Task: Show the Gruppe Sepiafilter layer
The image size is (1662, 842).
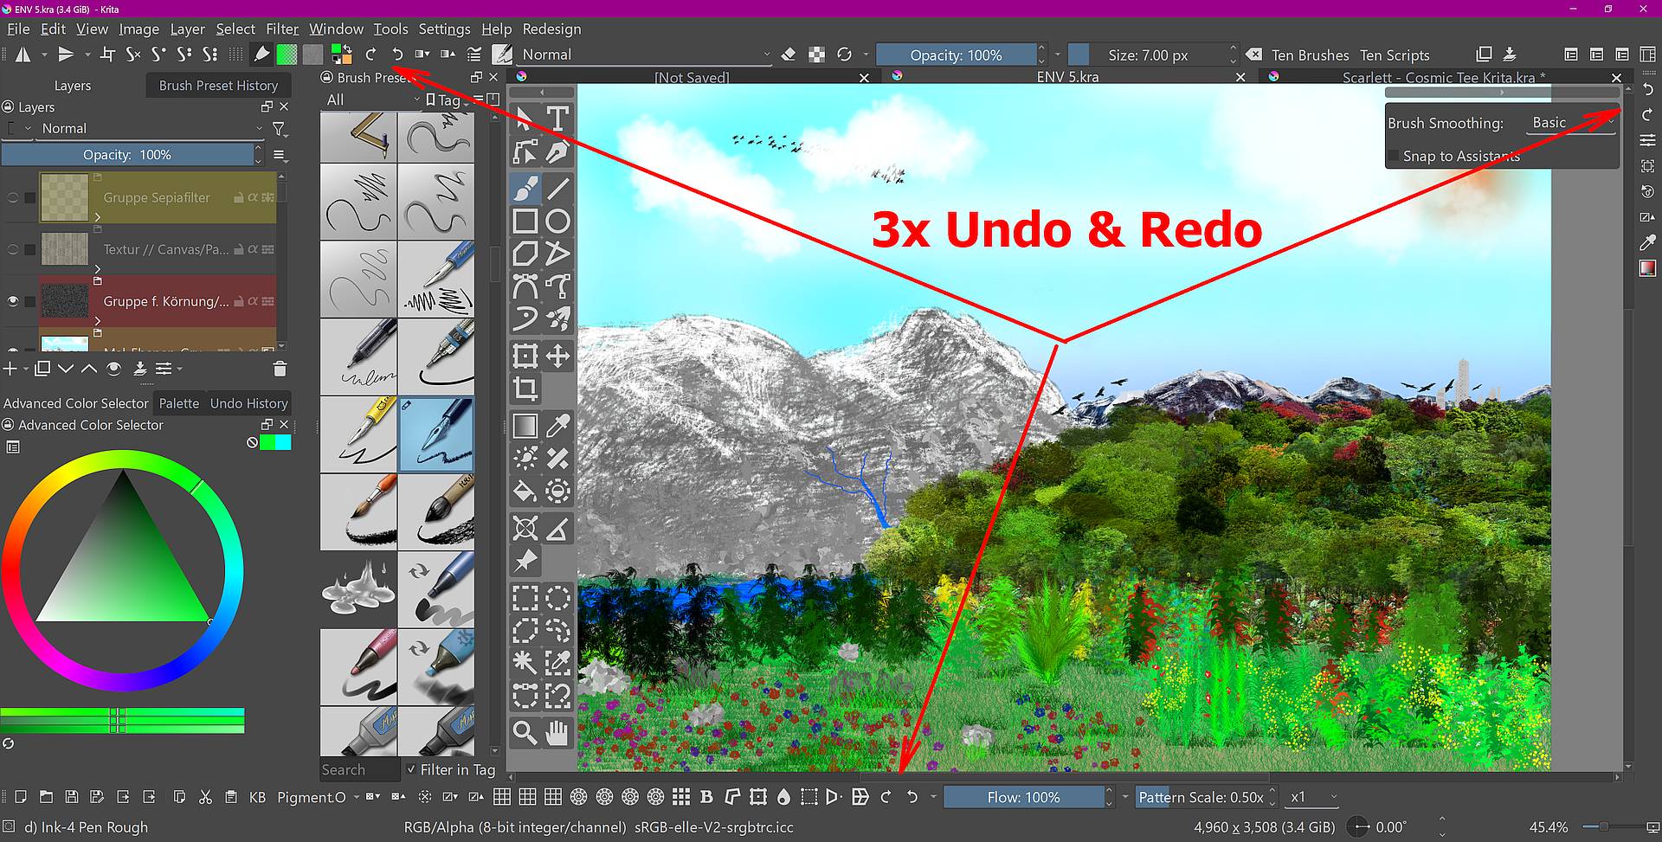Action: coord(13,197)
